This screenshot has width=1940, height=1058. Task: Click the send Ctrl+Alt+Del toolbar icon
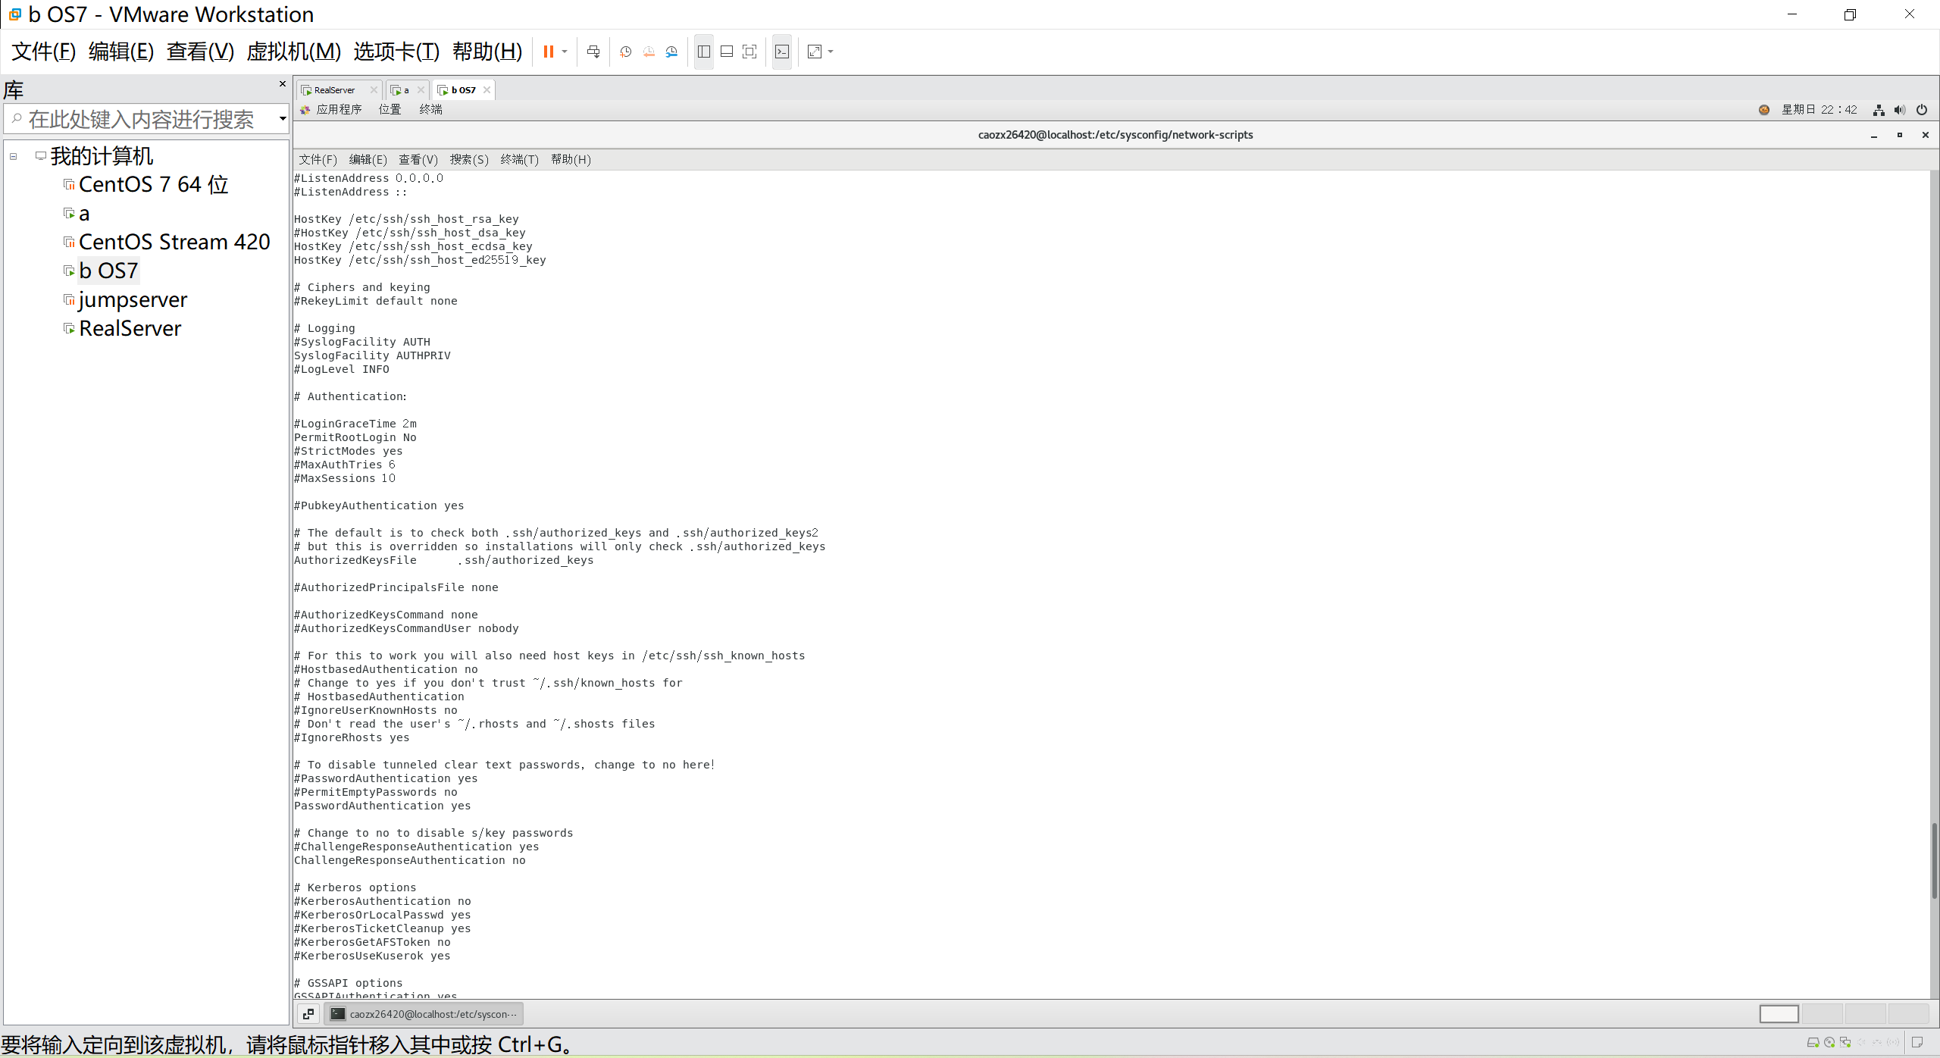(x=593, y=52)
